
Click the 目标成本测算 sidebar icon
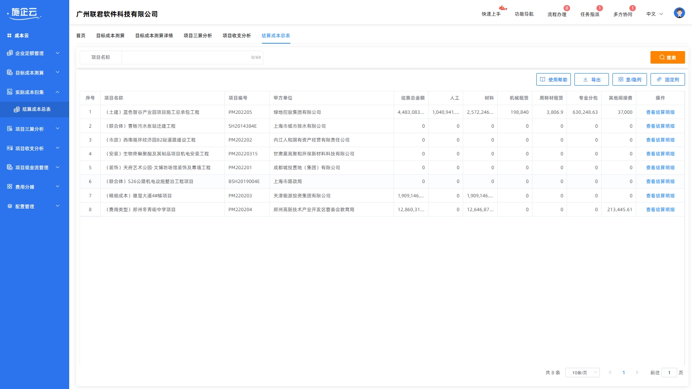pos(10,73)
